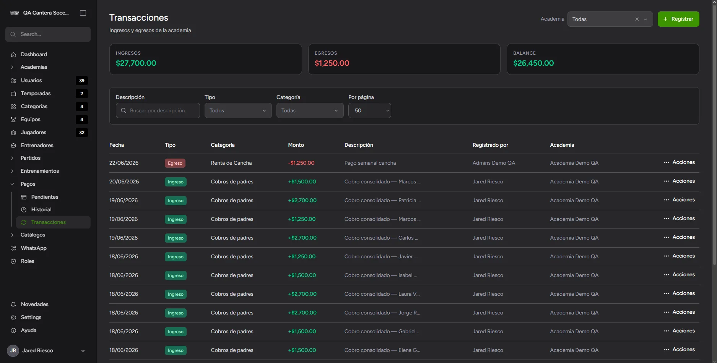Focus the Buscar por descripción field
Image resolution: width=717 pixels, height=363 pixels.
(x=158, y=110)
